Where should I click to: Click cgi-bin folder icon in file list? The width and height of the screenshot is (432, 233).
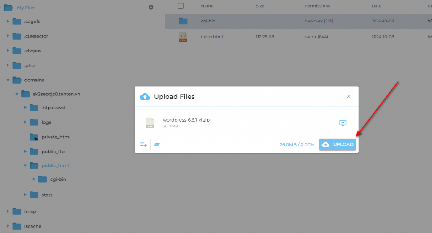tap(183, 21)
